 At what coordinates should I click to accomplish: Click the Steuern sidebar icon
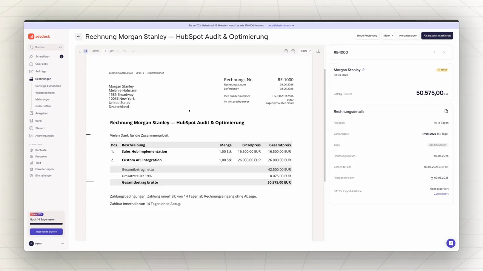31,128
